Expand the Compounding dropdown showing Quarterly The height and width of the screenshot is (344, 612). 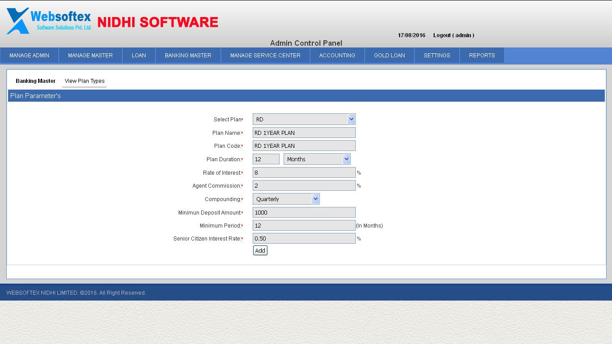coord(286,199)
